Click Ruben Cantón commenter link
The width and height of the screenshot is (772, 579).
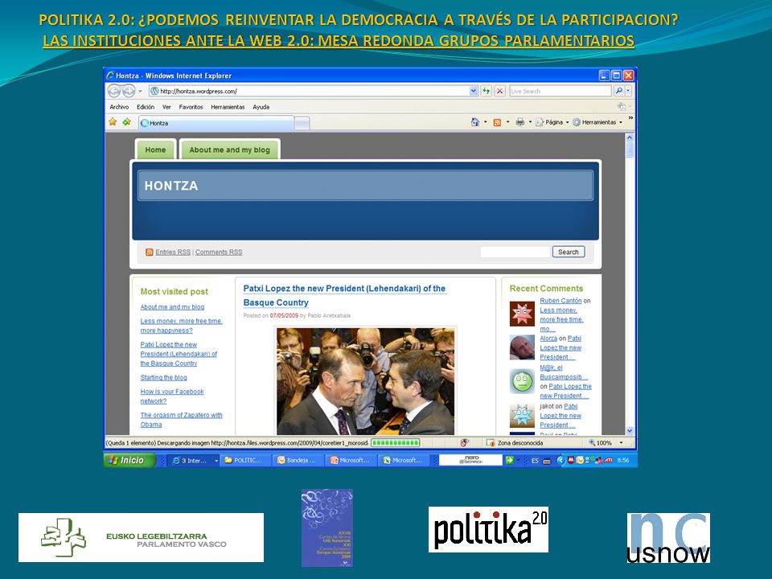[561, 300]
